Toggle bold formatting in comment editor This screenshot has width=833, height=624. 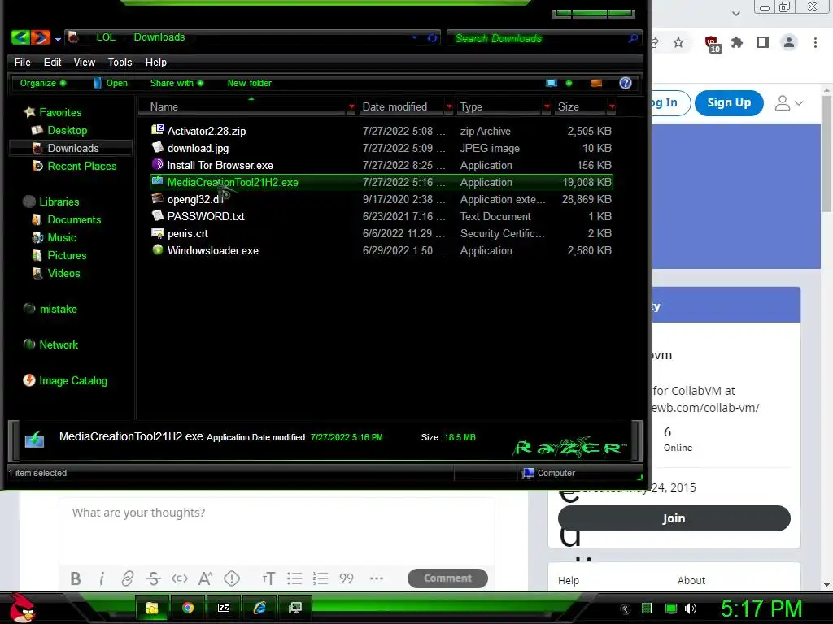coord(76,578)
